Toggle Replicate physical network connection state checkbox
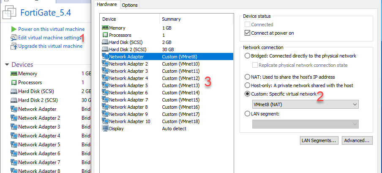This screenshot has width=382, height=173. point(255,65)
